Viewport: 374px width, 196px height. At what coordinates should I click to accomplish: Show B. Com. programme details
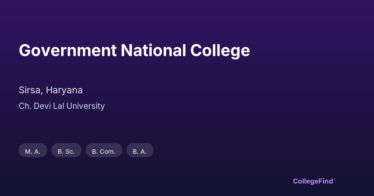point(104,150)
